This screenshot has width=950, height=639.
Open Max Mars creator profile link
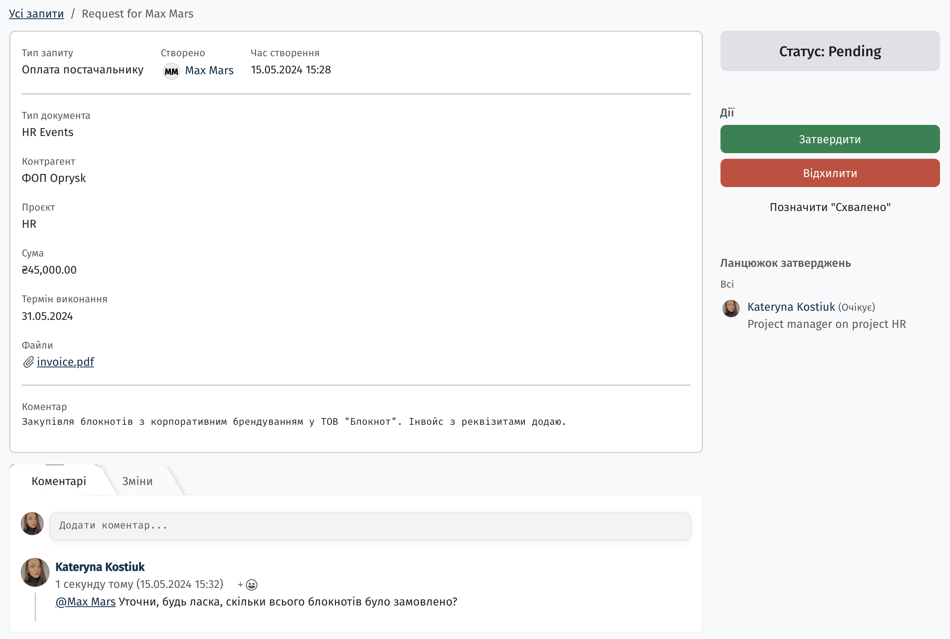pyautogui.click(x=209, y=71)
